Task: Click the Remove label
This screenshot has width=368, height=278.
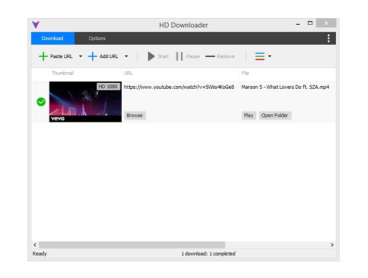Action: pyautogui.click(x=225, y=56)
